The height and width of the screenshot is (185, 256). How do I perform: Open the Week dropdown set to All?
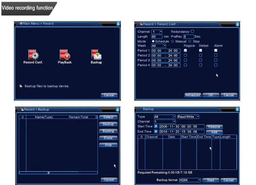tap(159, 46)
